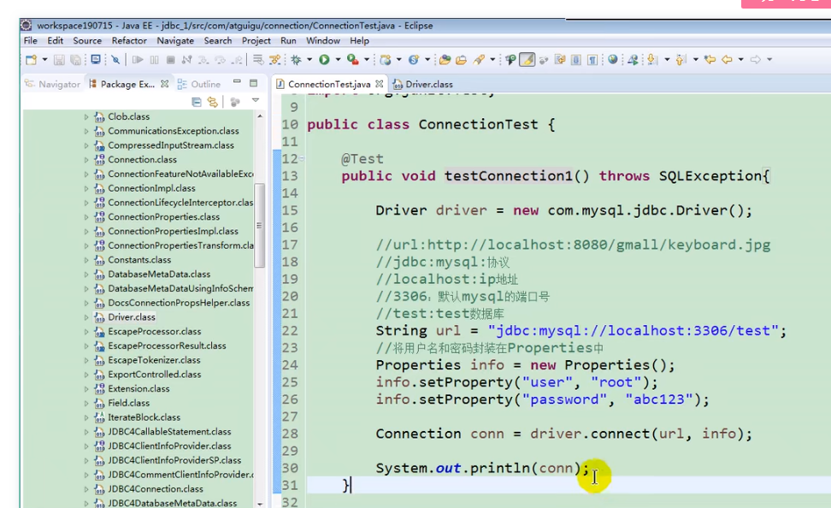
Task: Click the Save All icon
Action: [76, 60]
